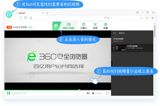
Task: Click the player fullscreen expand icon
Action: tap(107, 93)
